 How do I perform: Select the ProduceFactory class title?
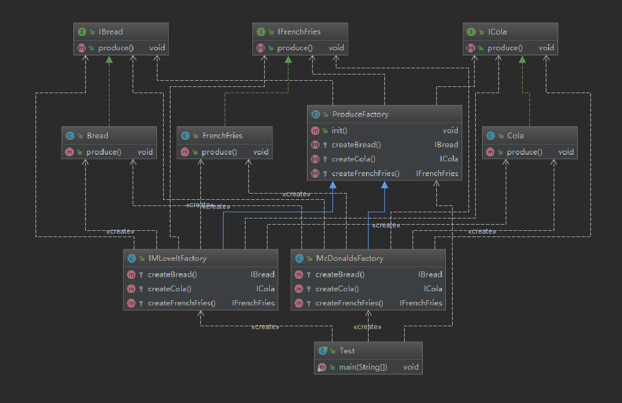point(360,114)
